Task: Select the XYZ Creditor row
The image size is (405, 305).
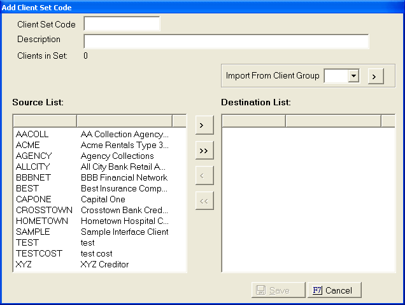Action: pos(24,265)
